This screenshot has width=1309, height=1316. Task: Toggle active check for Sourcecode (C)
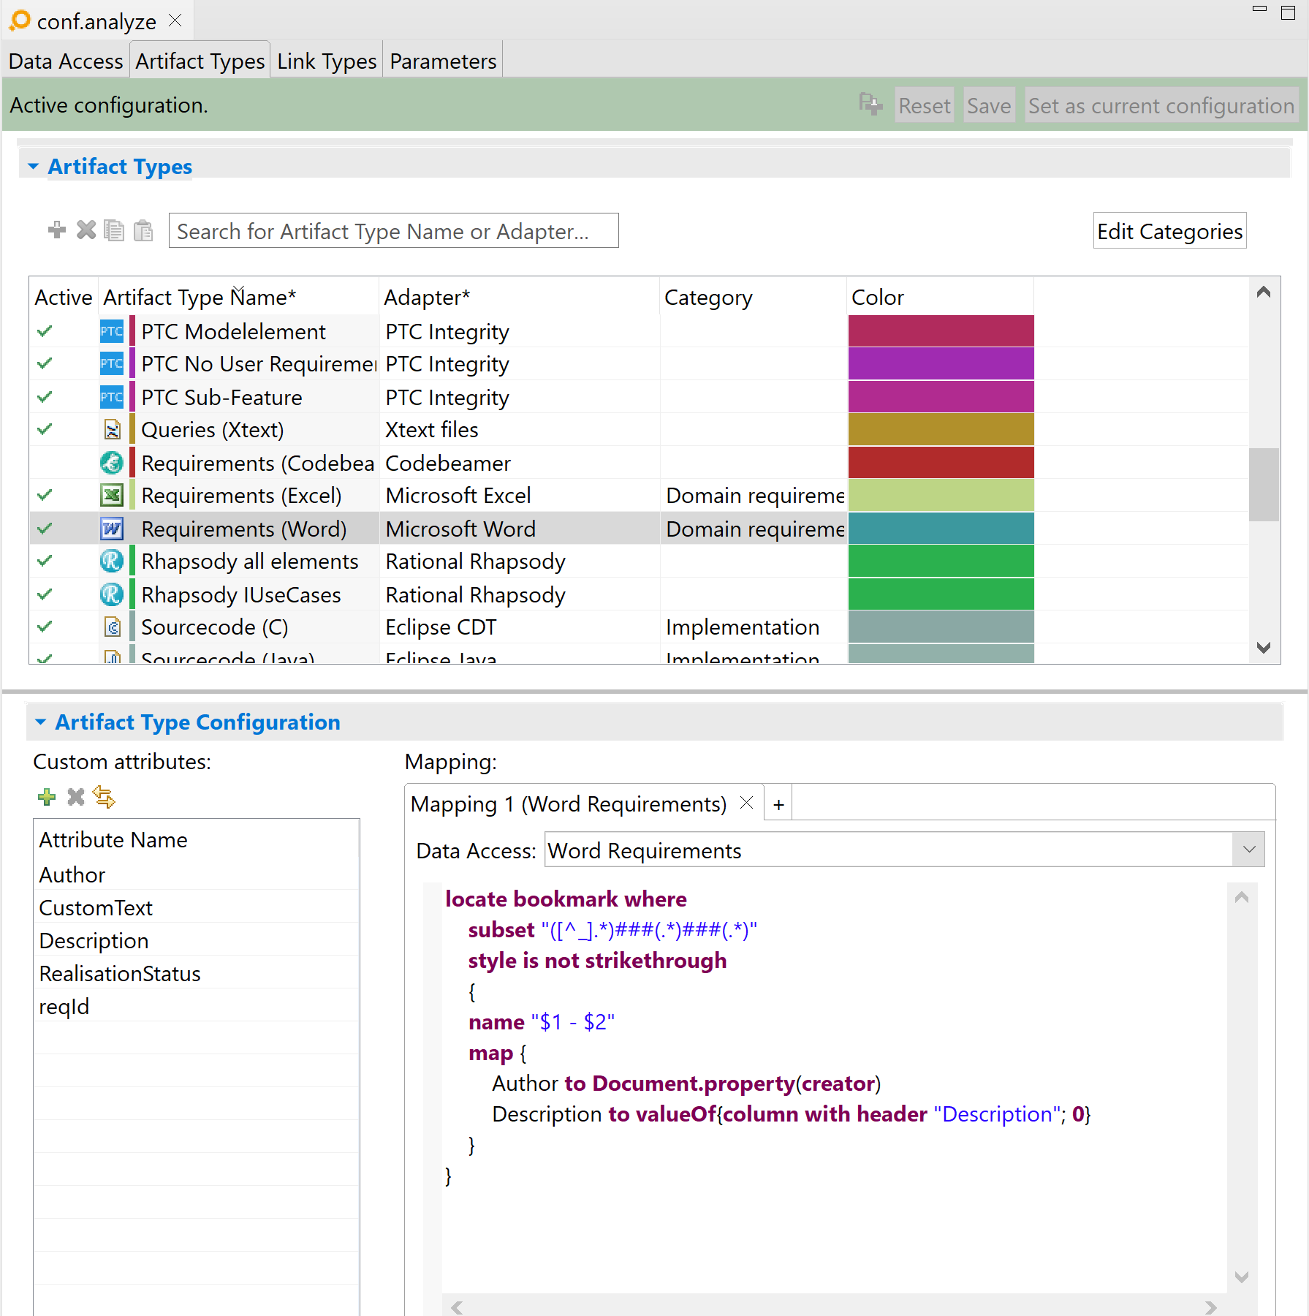45,627
